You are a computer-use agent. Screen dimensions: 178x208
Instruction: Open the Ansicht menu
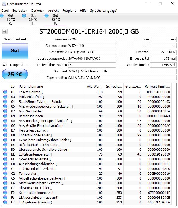(x=53, y=11)
